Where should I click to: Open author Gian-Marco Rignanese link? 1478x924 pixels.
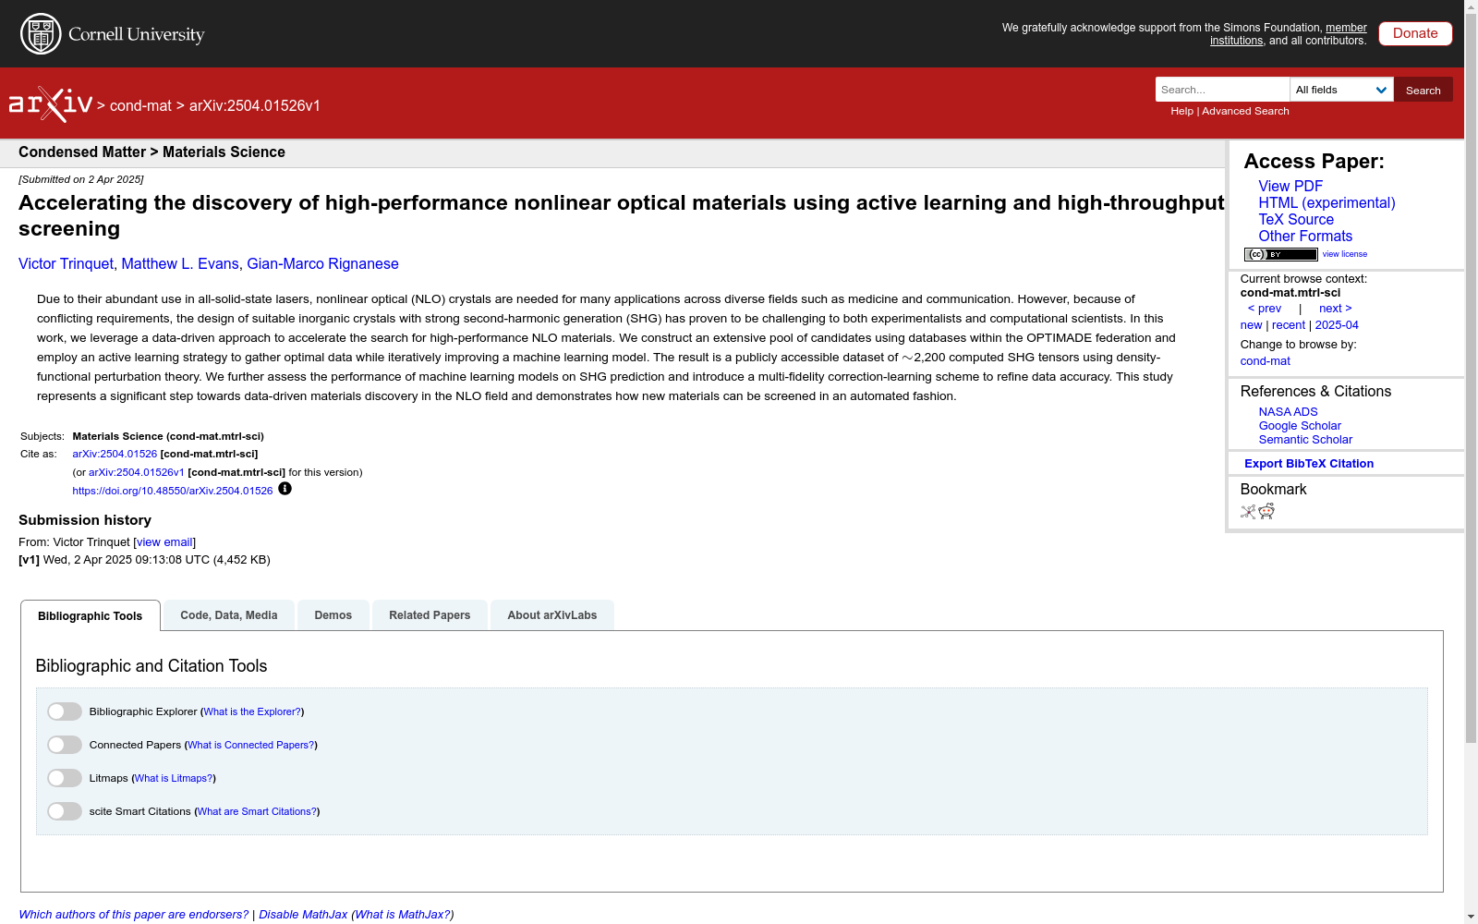click(x=322, y=264)
